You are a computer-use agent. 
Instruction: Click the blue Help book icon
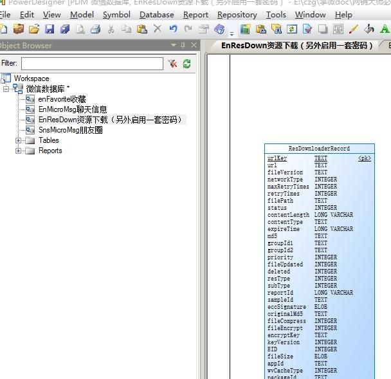coord(219,29)
